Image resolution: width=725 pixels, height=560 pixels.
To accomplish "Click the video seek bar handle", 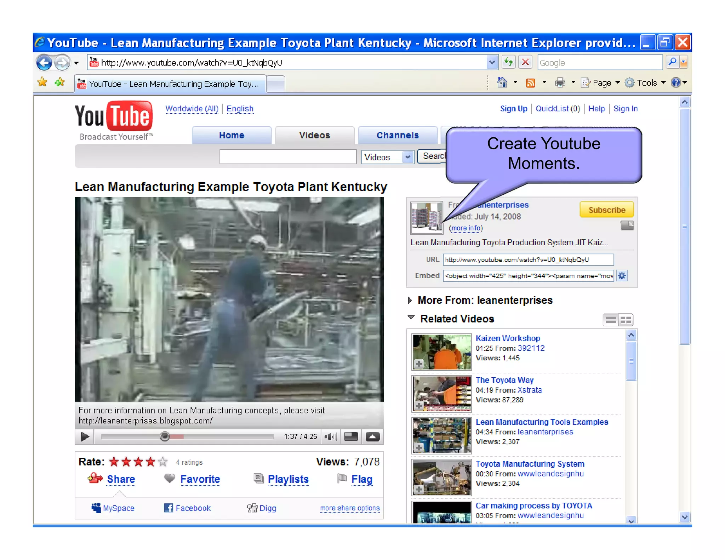I will [165, 436].
